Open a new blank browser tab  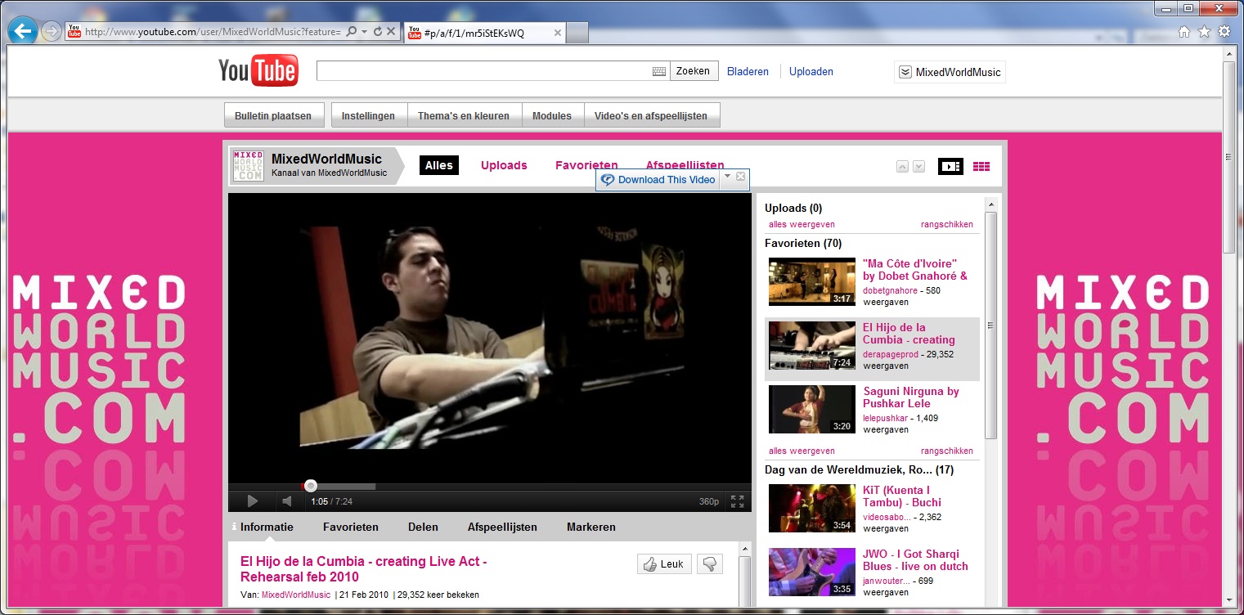[577, 33]
